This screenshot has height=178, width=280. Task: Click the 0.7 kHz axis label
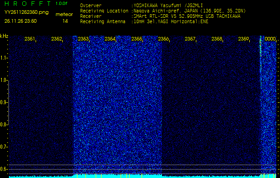4,147
